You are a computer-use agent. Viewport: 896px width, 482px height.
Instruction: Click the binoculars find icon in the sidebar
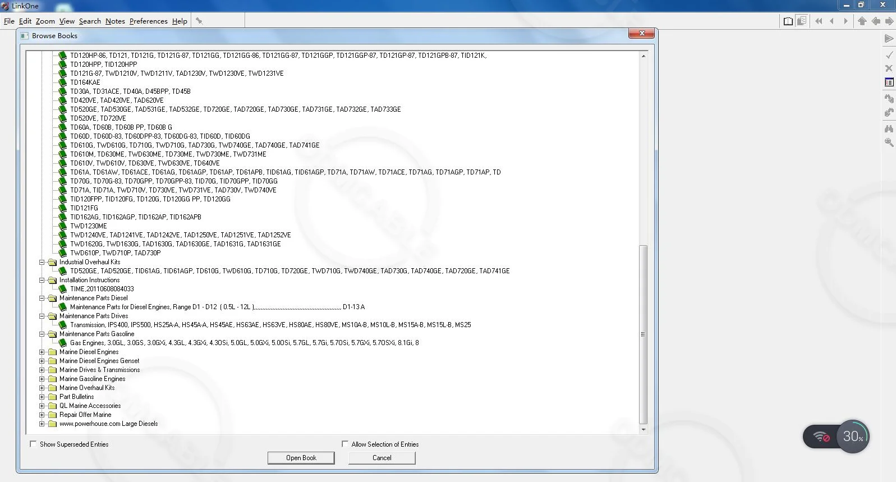pyautogui.click(x=889, y=128)
